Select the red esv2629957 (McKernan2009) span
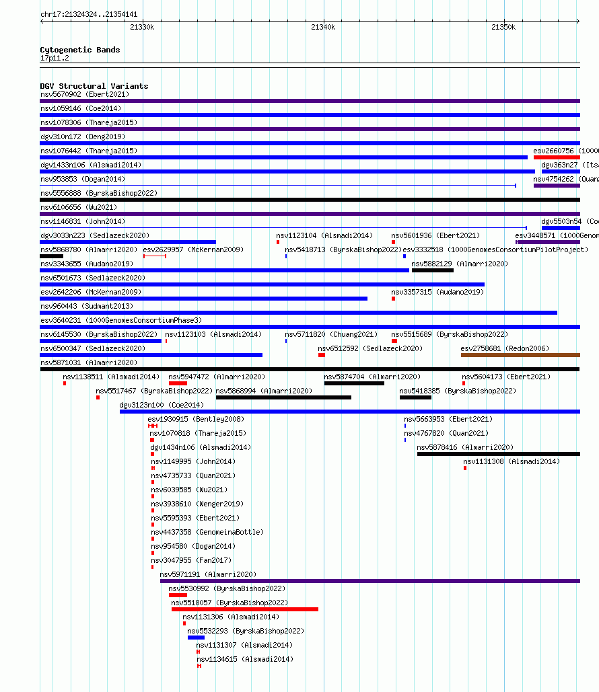This screenshot has width=599, height=692. 155,256
